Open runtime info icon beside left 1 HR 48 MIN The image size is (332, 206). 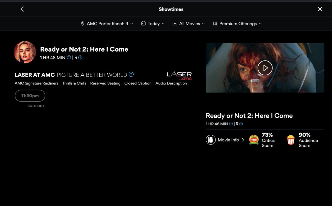pos(69,57)
